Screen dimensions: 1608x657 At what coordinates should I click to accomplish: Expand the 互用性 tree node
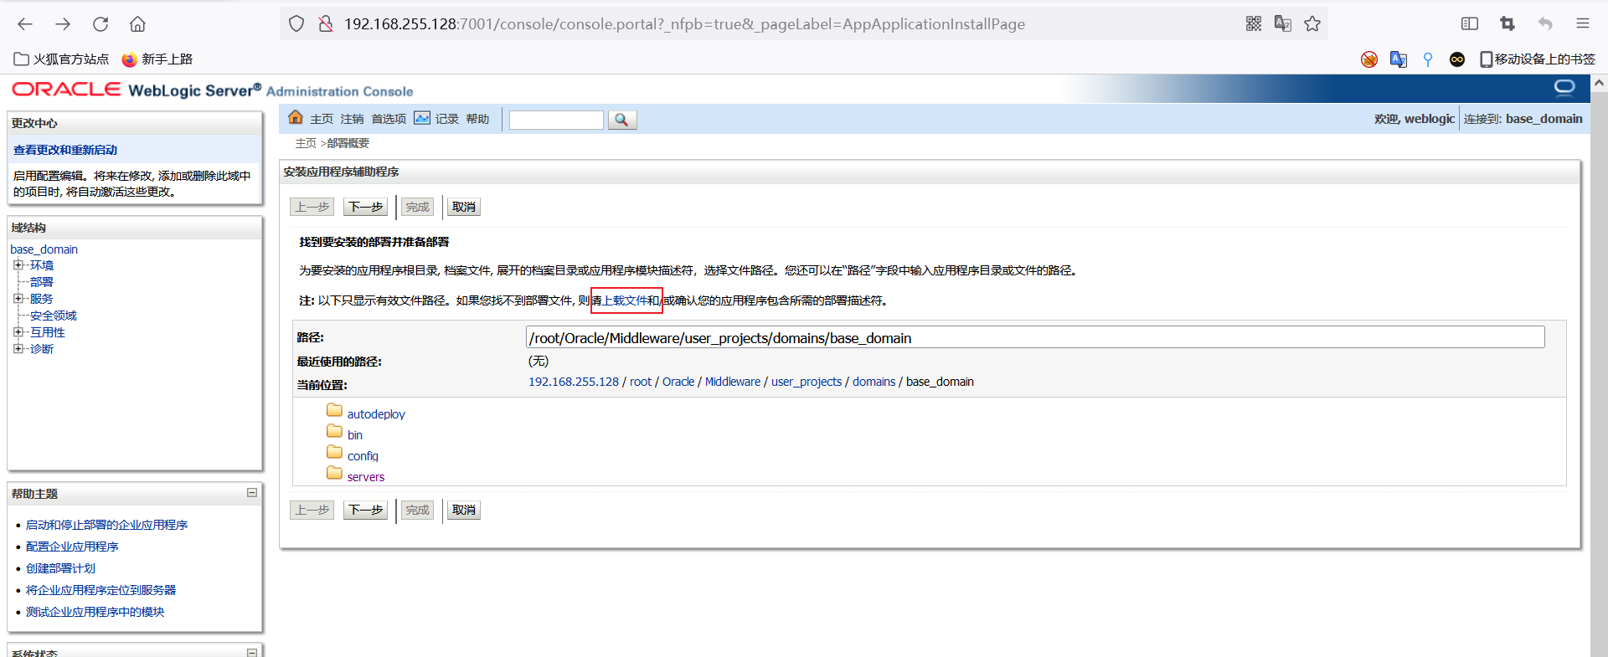pyautogui.click(x=18, y=332)
